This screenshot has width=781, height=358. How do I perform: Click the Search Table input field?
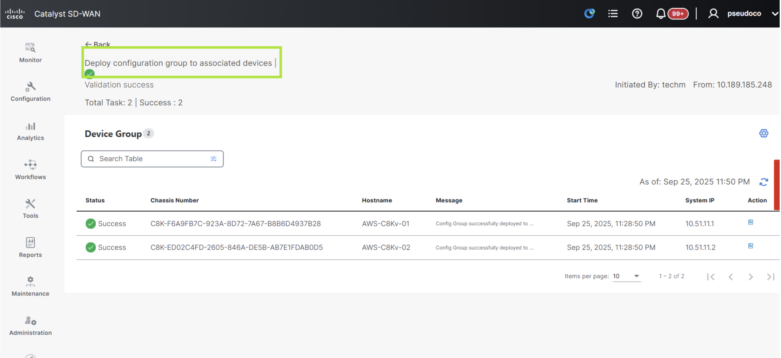click(x=152, y=159)
